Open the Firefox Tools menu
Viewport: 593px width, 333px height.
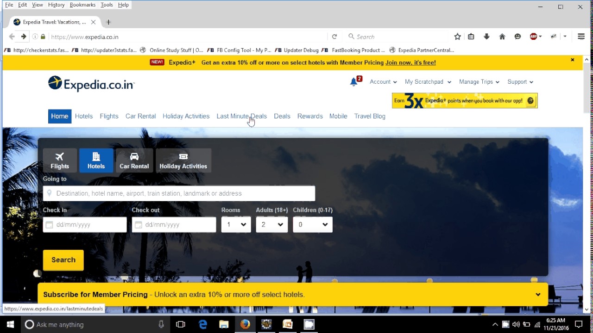pyautogui.click(x=107, y=5)
